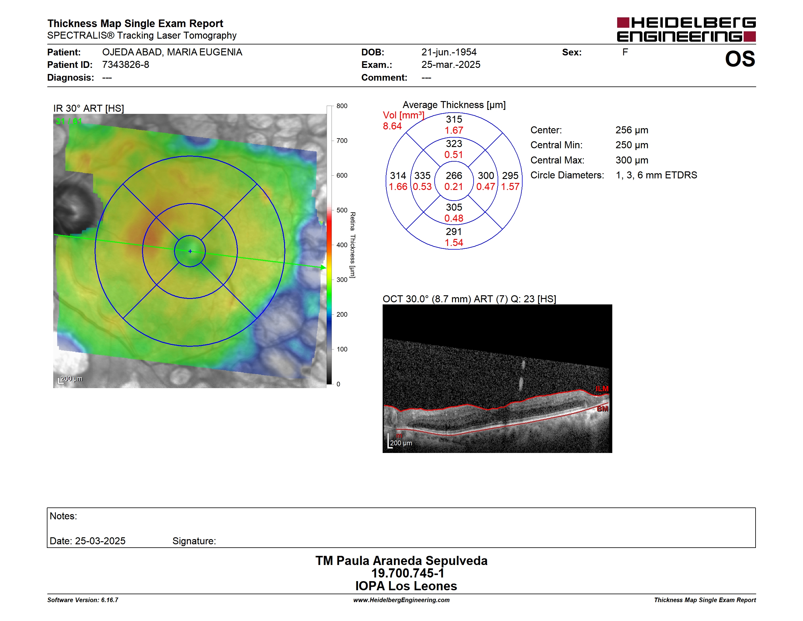Open the OCT B-scan image
Screen dimensions: 803x621
coord(497,379)
